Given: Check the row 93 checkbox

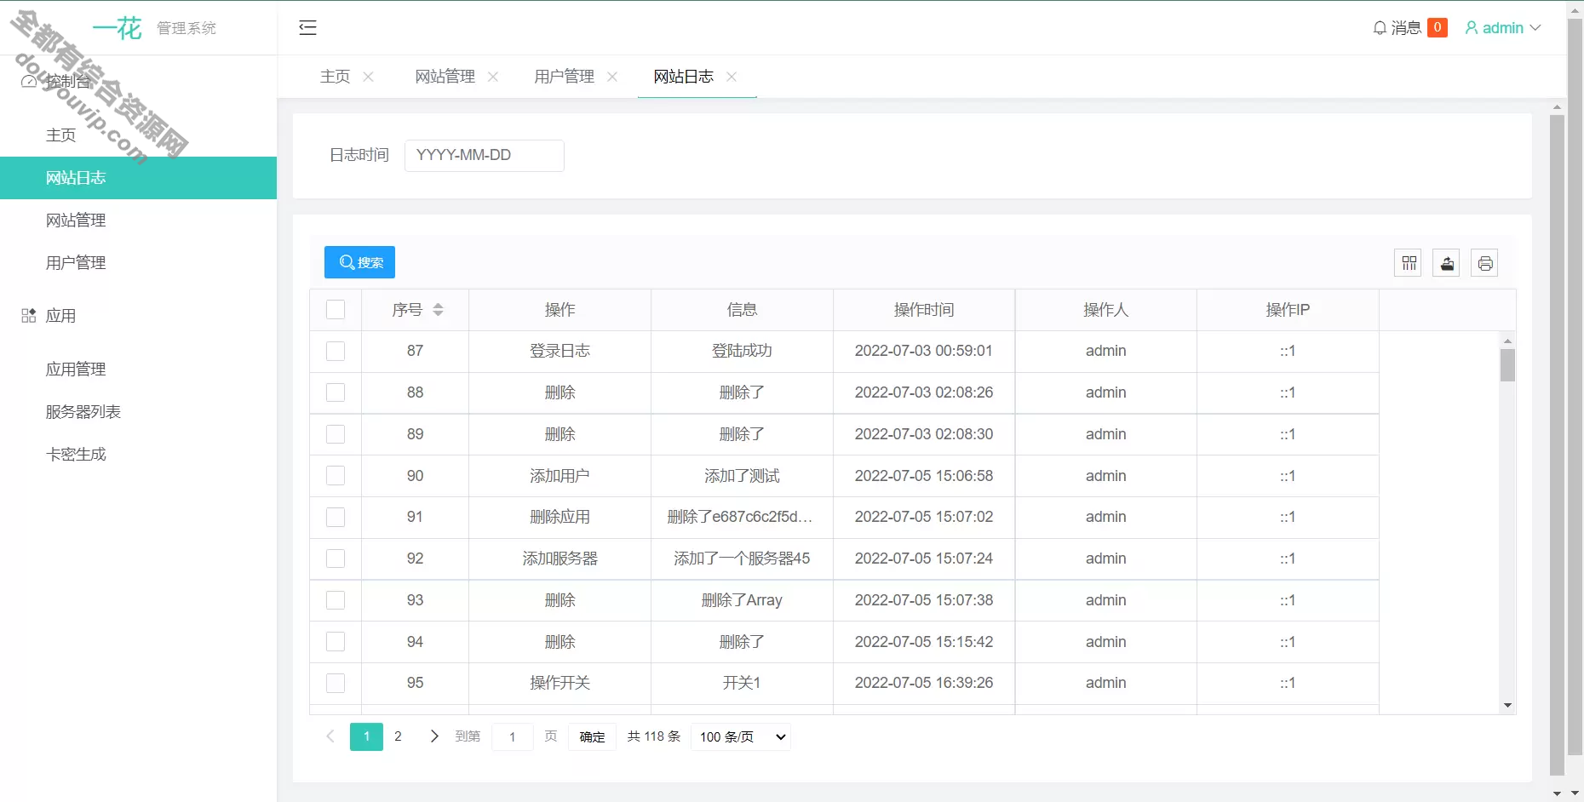Looking at the screenshot, I should tap(336, 600).
